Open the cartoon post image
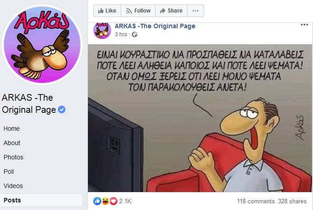 tap(200, 118)
